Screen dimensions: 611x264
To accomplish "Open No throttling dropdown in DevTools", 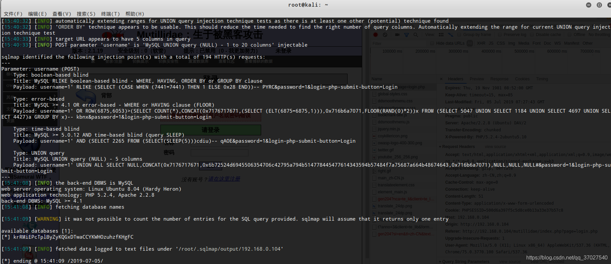I will pos(599,35).
